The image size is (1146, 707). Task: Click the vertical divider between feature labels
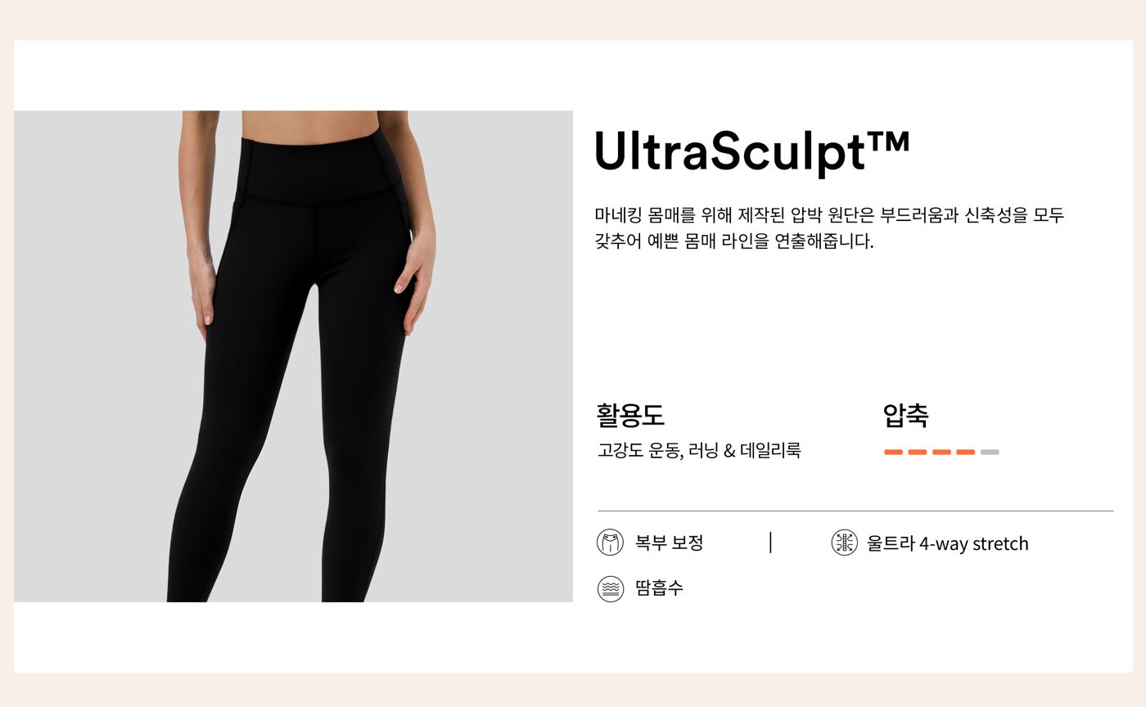pos(770,543)
